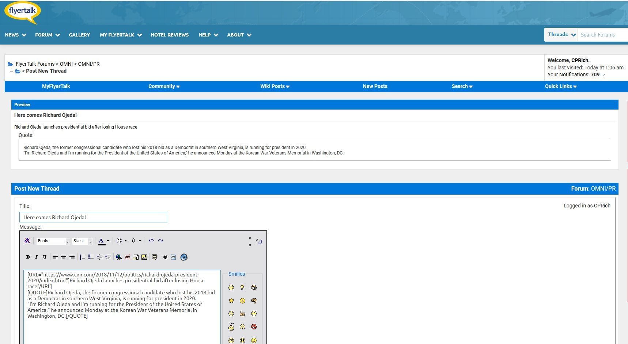Screen dimensions: 628x344
Task: Open the HELP menu
Action: (x=208, y=35)
